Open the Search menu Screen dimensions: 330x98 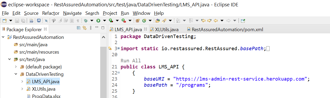[x=92, y=13]
